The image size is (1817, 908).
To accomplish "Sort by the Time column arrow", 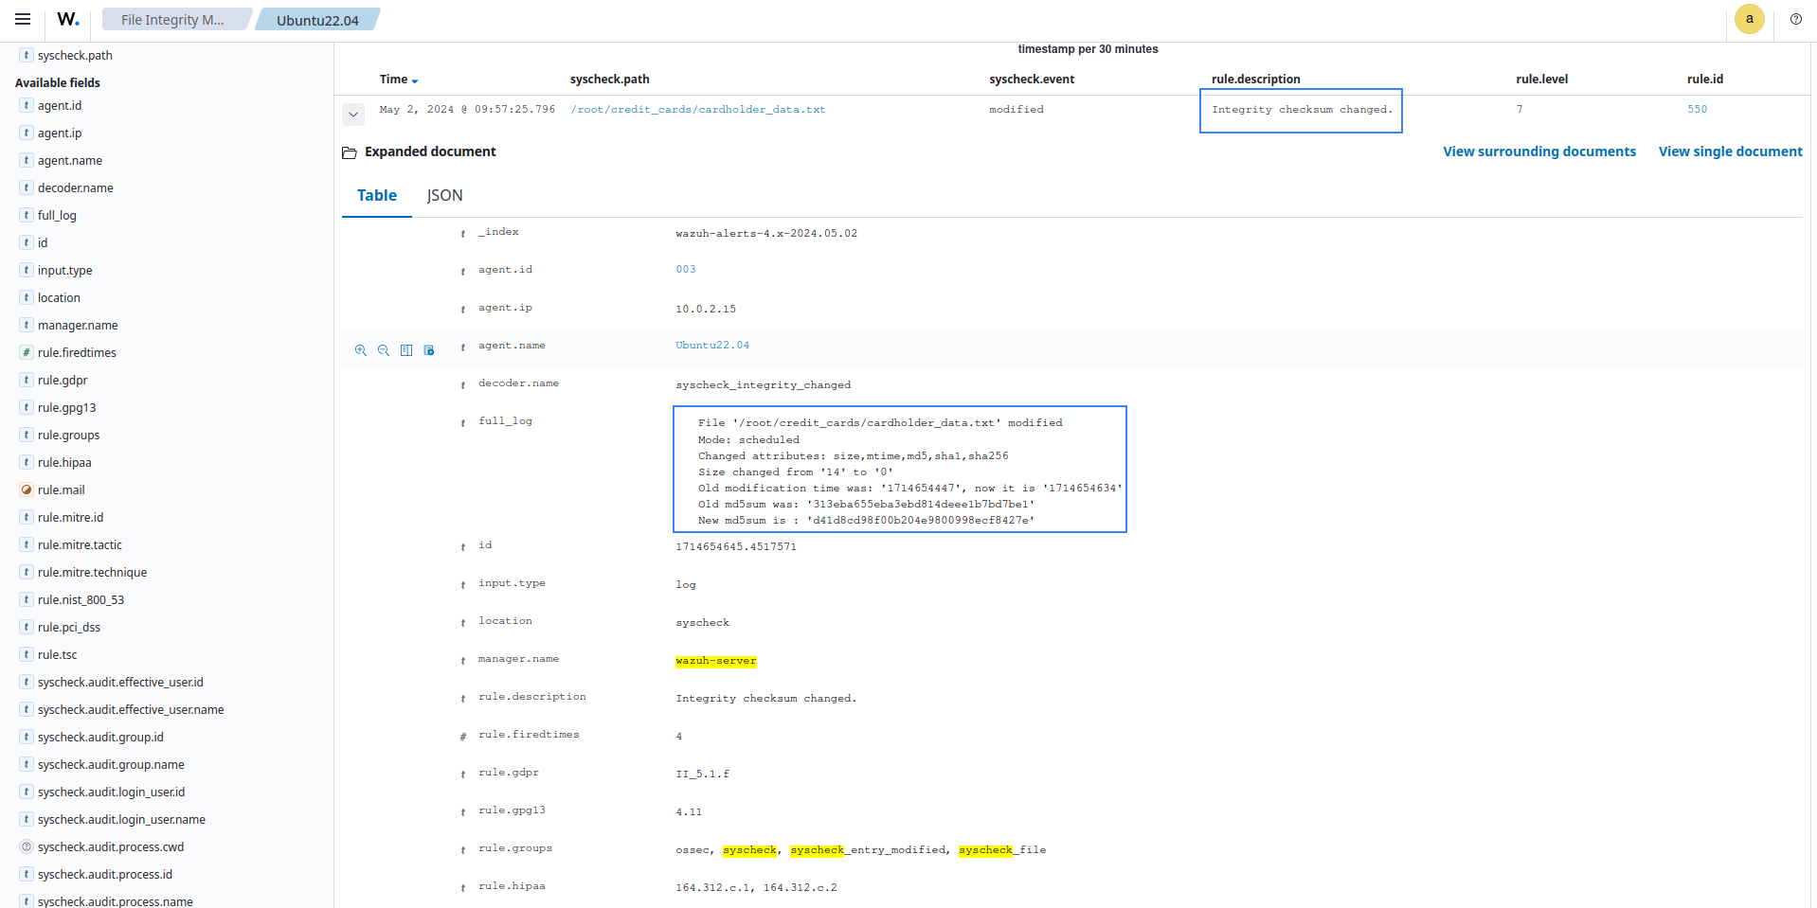I will [x=415, y=80].
